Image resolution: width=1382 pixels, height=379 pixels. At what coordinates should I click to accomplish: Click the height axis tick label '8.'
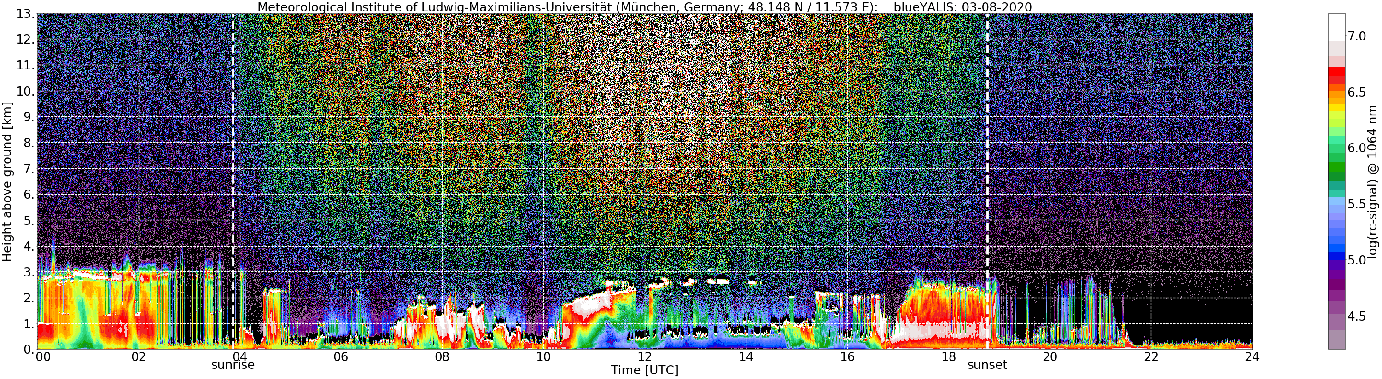(29, 143)
